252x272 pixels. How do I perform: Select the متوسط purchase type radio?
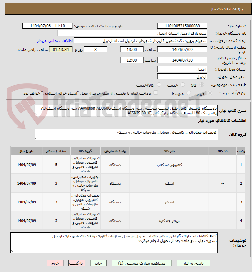189,93
